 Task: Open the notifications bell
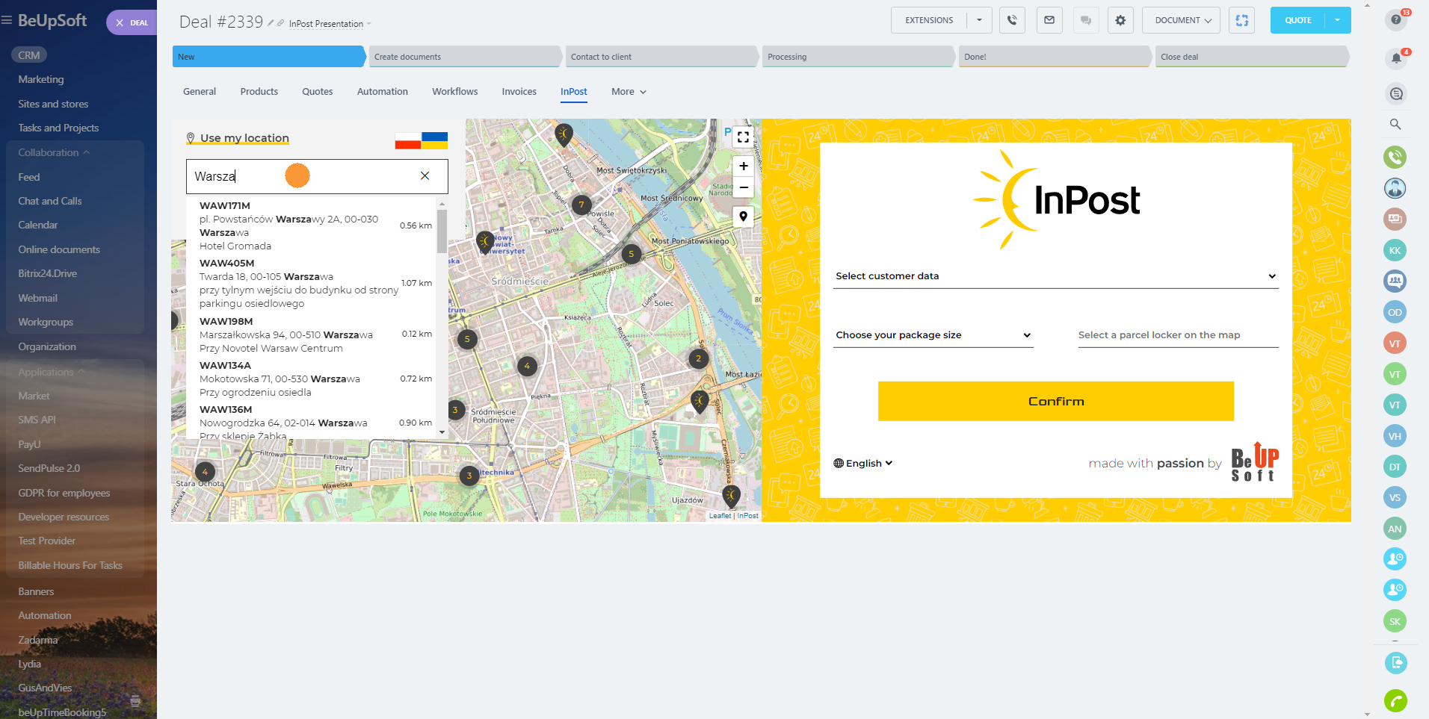click(x=1395, y=58)
